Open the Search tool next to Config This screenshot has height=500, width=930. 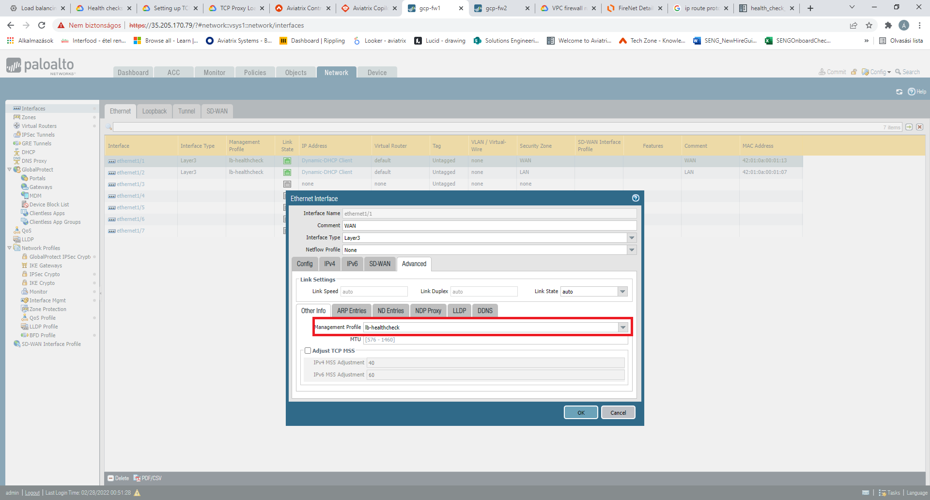click(x=908, y=71)
